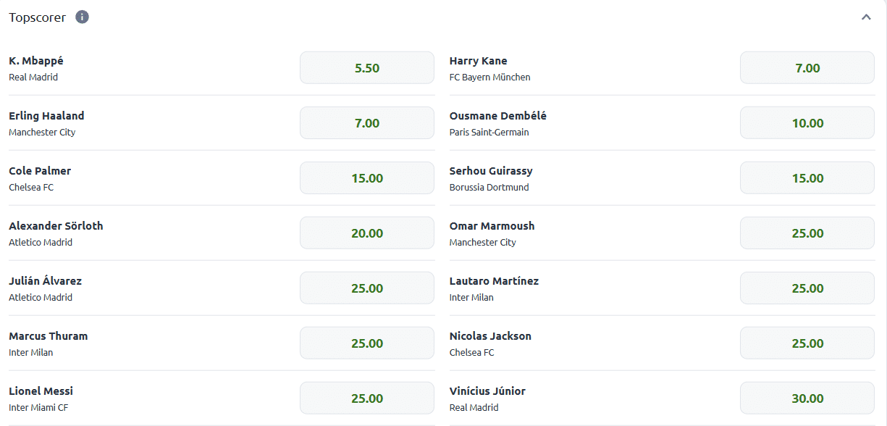
Task: Click the K. Mbappé player name
Action: click(x=36, y=61)
